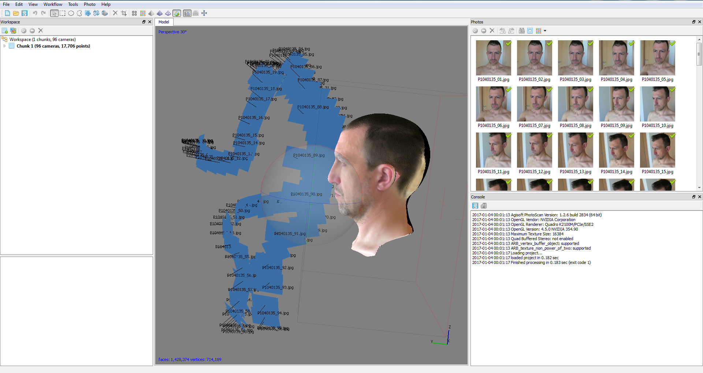
Task: Click Add Photos icon in Workspace toolbar
Action: tap(13, 31)
